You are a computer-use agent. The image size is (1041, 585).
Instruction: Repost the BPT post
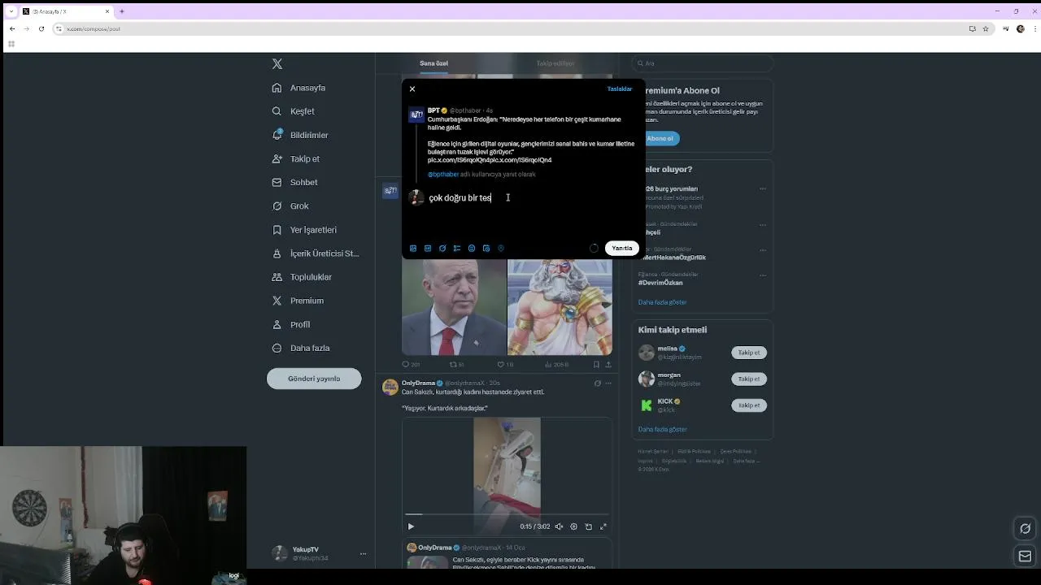coord(452,365)
